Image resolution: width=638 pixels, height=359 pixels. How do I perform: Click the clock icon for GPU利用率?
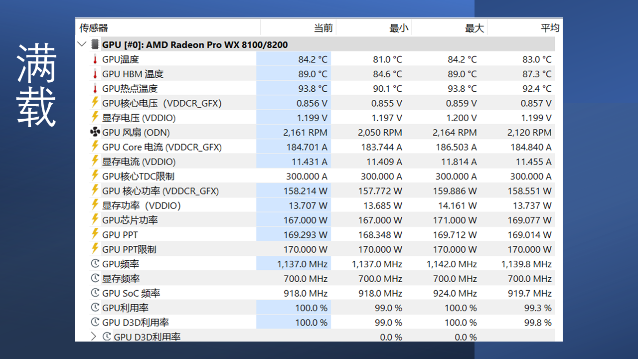click(95, 307)
